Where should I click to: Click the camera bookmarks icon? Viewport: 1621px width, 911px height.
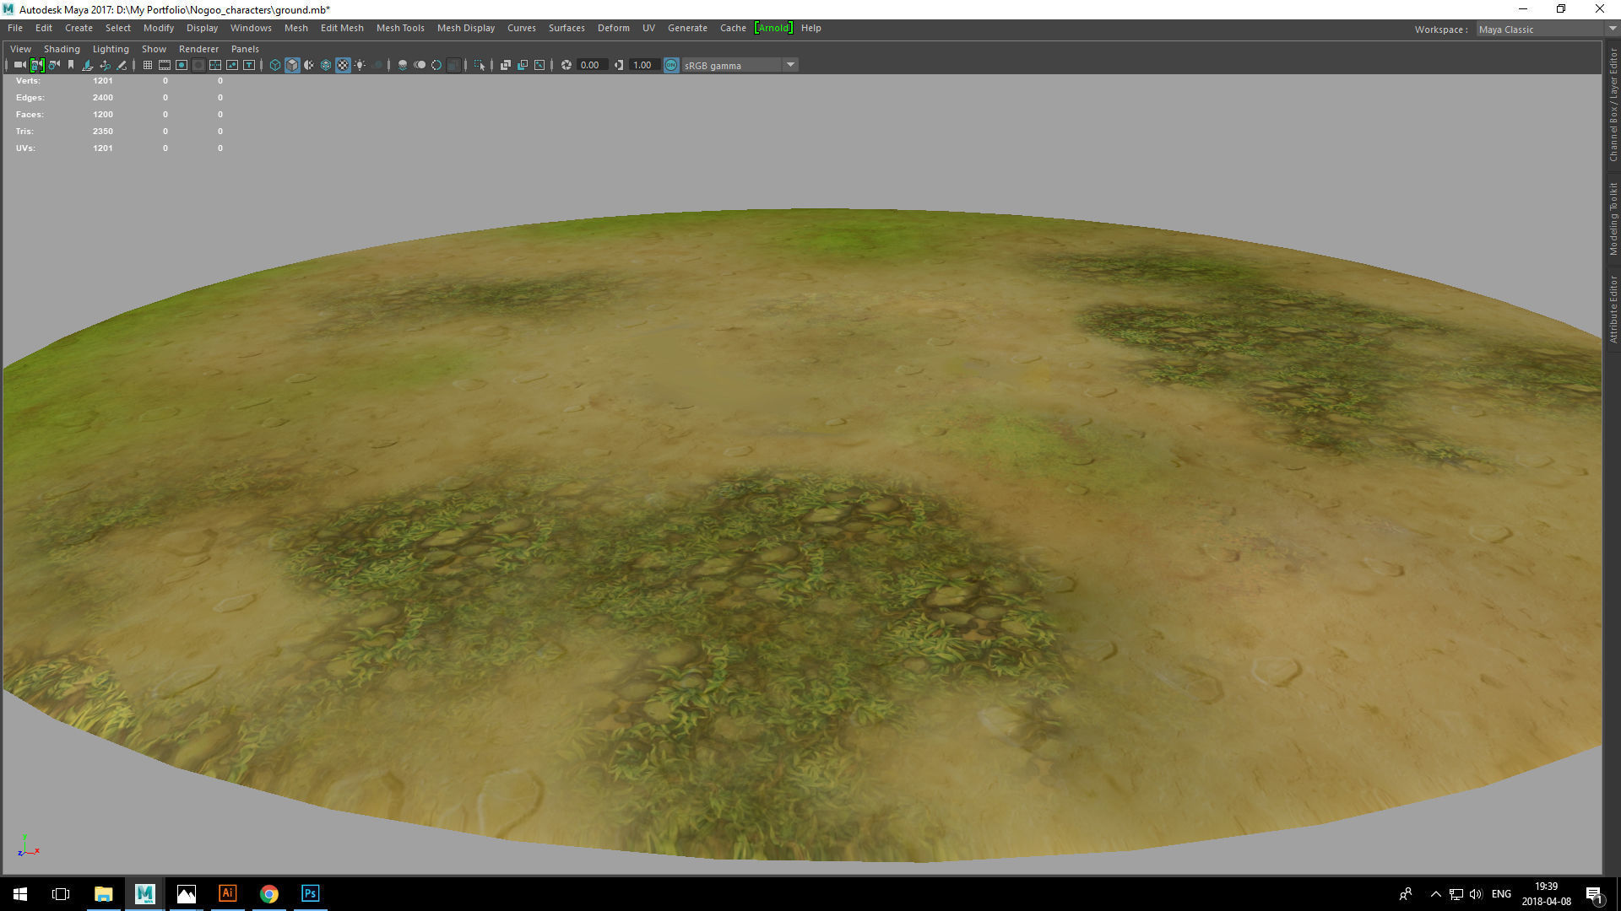click(x=71, y=65)
